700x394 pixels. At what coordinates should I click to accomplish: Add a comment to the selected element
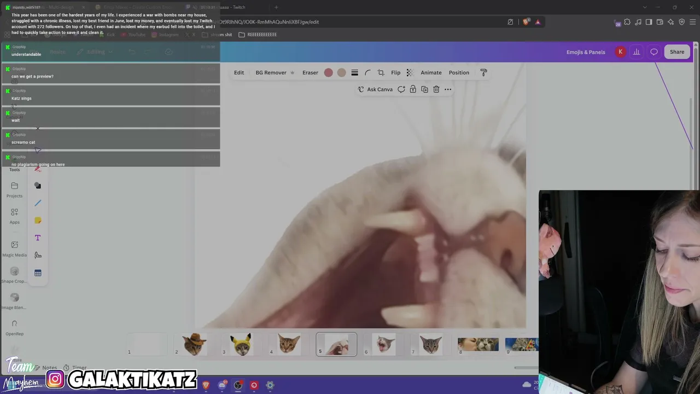pyautogui.click(x=401, y=89)
